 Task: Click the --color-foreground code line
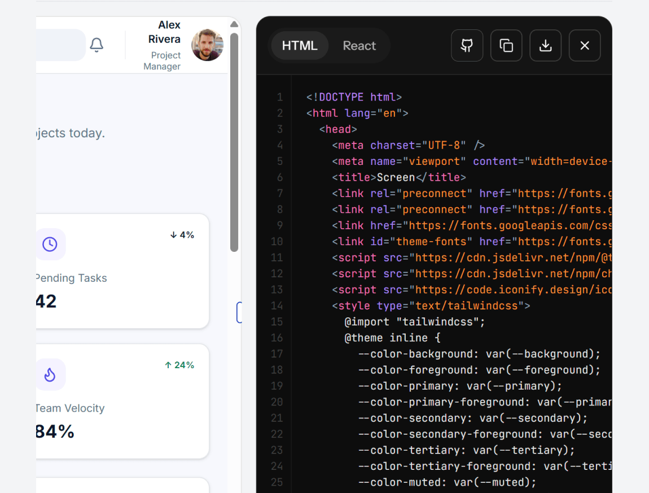[479, 370]
